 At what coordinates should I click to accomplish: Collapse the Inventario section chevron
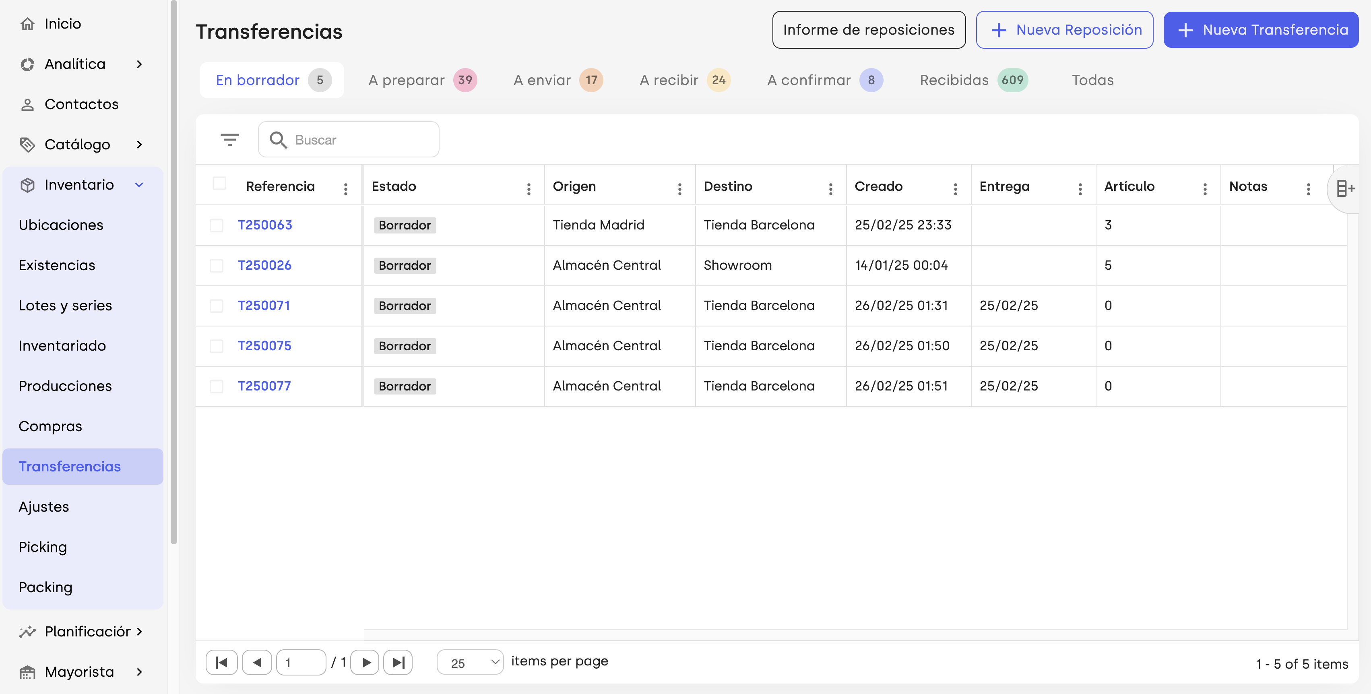pyautogui.click(x=139, y=185)
